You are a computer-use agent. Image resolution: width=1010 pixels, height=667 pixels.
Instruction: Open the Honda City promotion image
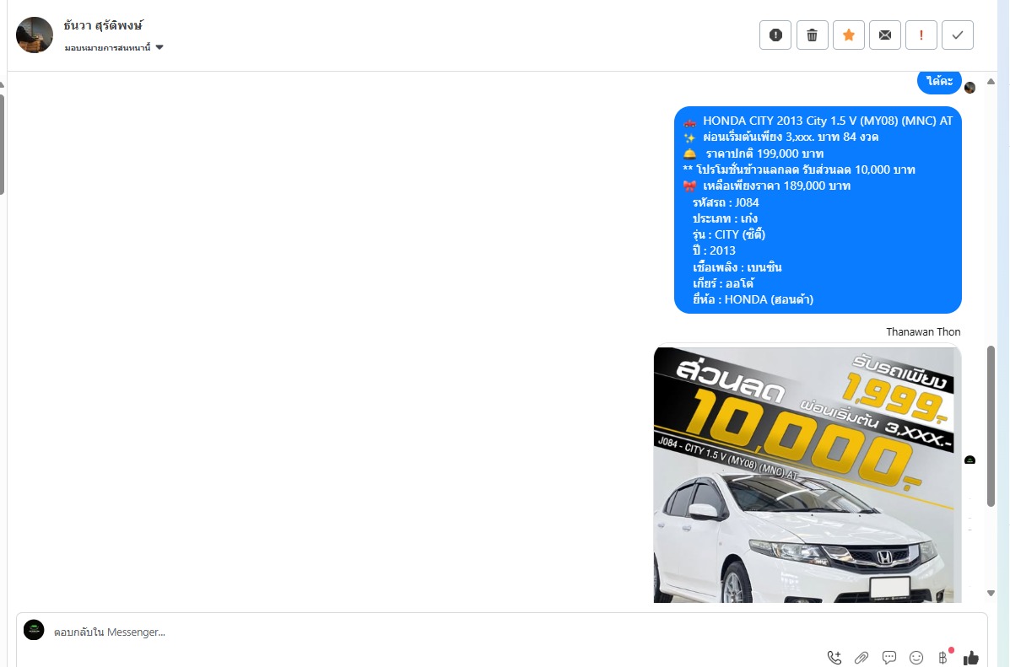tap(807, 475)
